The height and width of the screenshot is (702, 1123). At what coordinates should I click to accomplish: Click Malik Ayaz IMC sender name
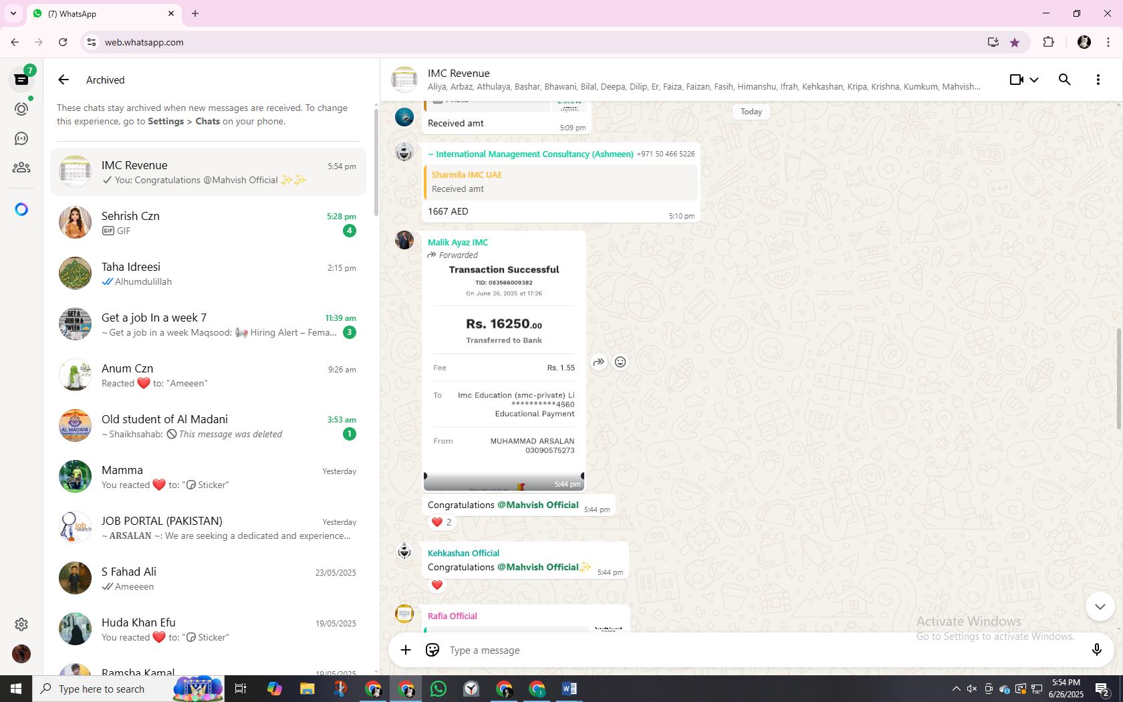tap(458, 242)
